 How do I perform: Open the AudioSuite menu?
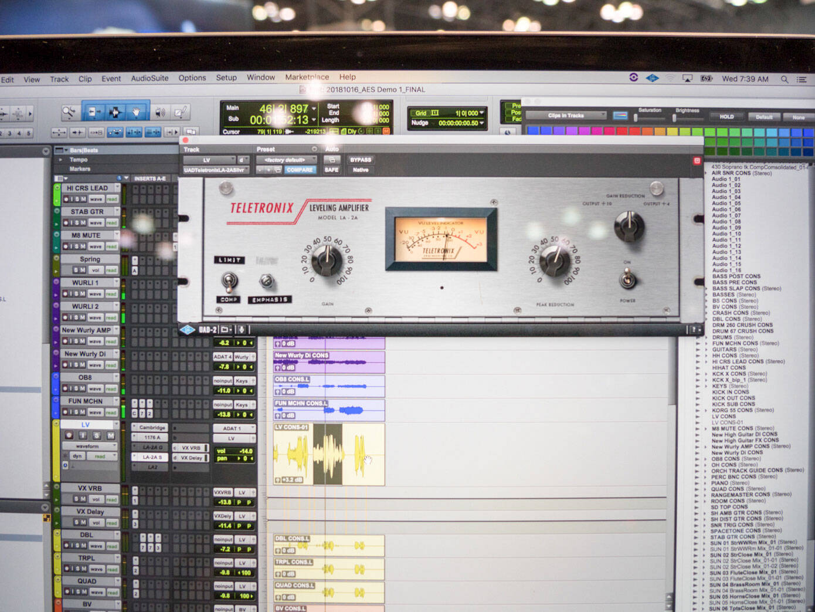pos(150,78)
